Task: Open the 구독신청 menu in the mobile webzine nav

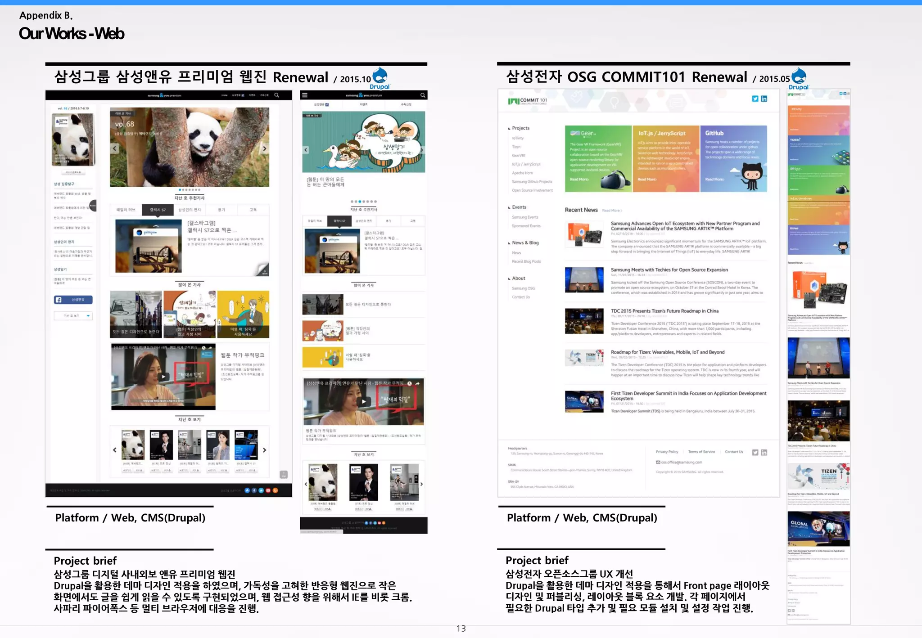Action: (406, 104)
